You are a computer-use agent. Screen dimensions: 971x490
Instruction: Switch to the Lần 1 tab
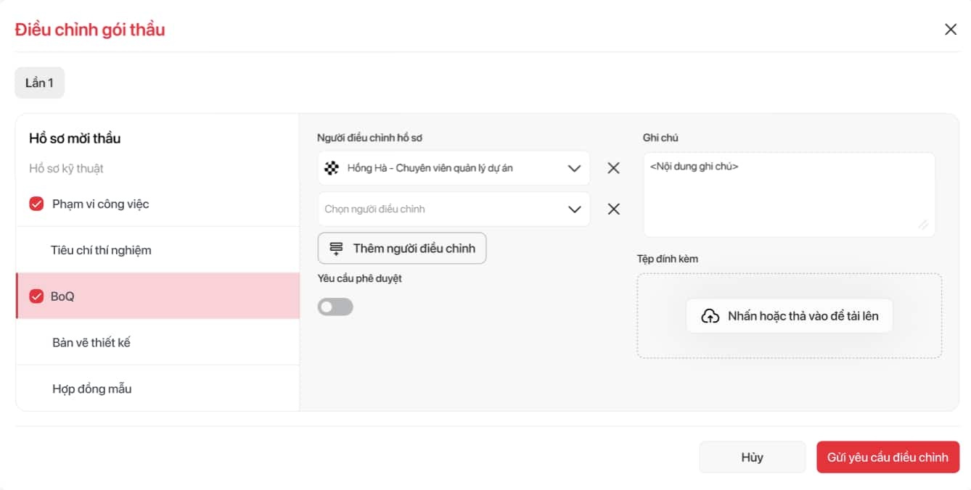(39, 83)
